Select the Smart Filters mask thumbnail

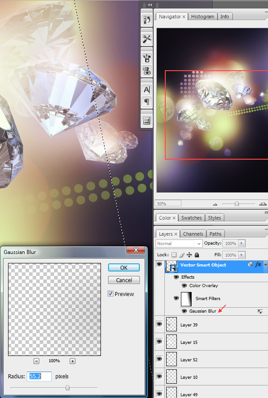pos(186,299)
